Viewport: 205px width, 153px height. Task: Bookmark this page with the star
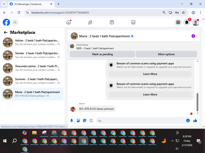coord(183,13)
